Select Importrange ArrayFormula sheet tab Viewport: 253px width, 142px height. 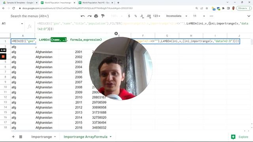pos(85,137)
